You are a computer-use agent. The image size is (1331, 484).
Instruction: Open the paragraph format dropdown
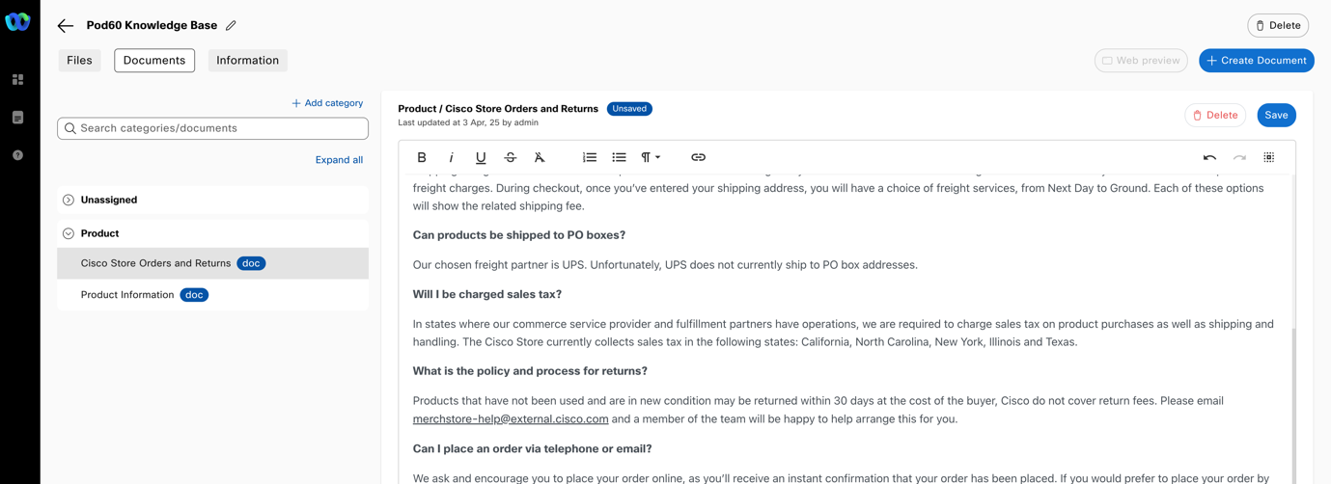[x=651, y=157]
